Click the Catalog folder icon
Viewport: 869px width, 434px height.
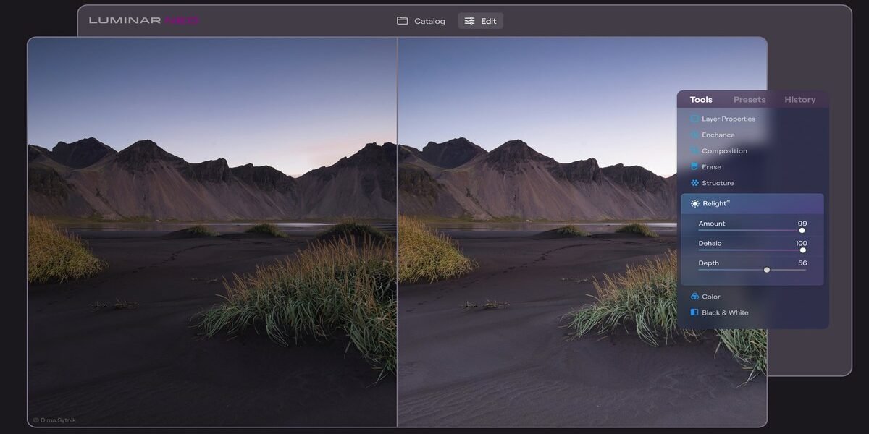click(x=403, y=21)
